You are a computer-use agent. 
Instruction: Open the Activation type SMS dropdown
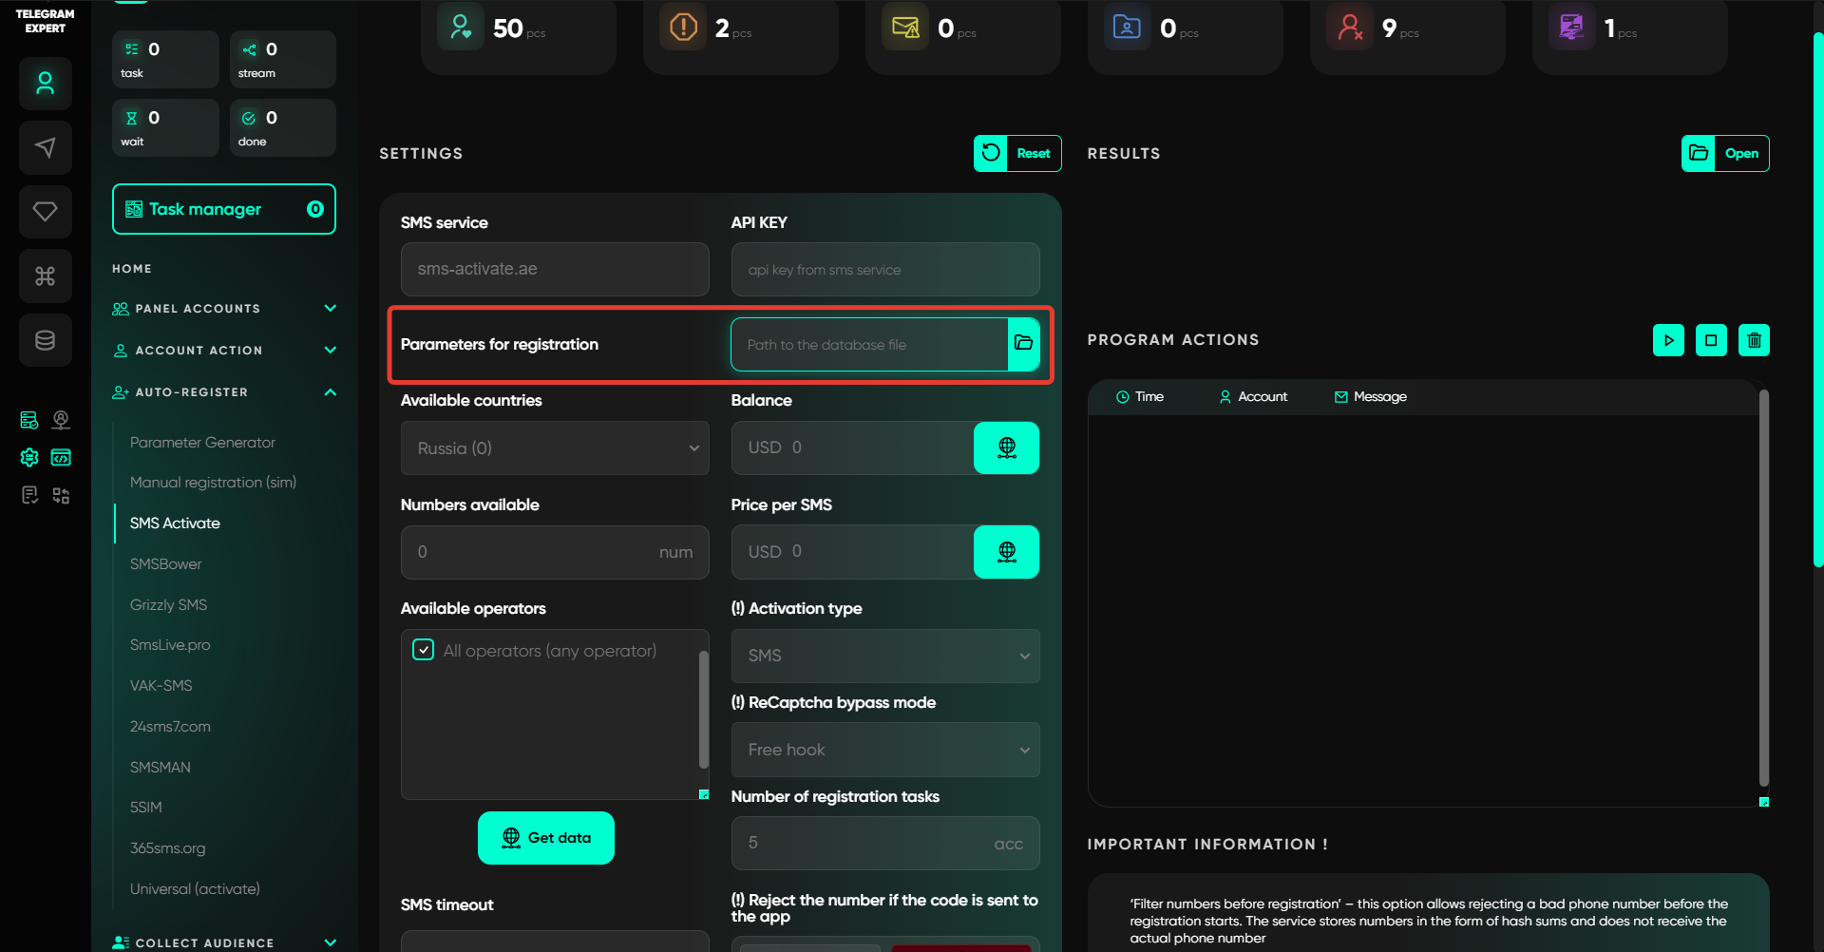884,656
